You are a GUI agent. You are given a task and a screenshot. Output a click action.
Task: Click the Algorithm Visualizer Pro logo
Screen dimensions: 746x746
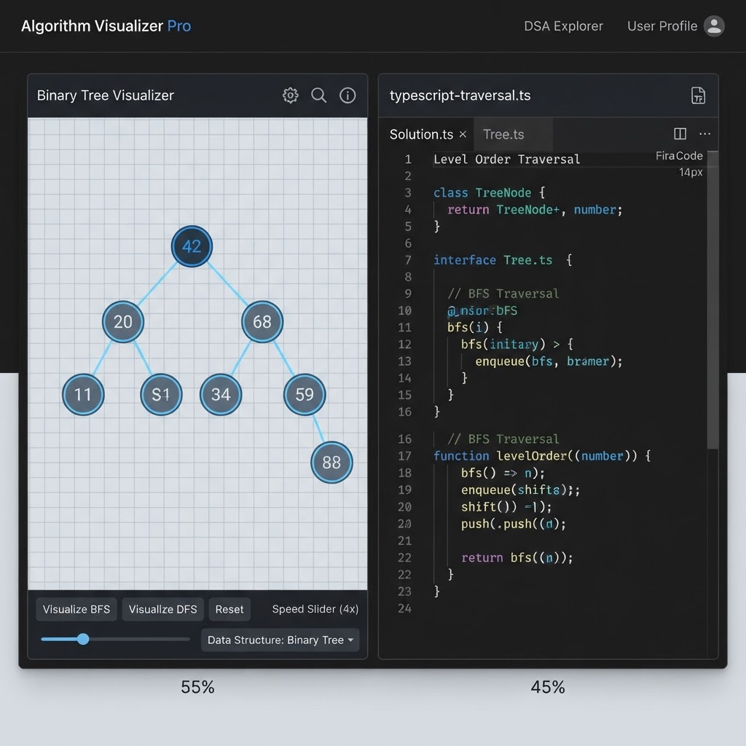pos(106,25)
